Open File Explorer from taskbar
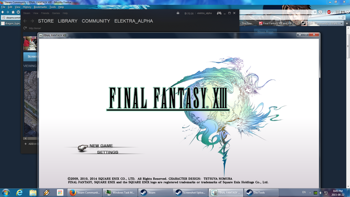This screenshot has height=197, width=350. (33, 193)
